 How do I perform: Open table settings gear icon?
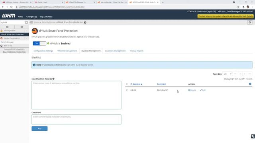click(250, 84)
